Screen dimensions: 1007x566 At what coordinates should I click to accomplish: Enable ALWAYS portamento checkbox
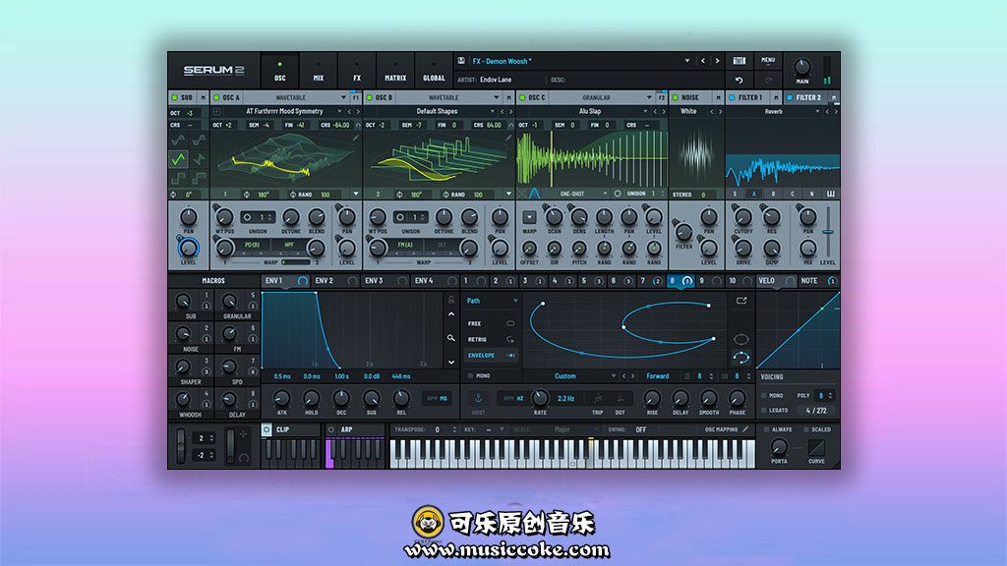(766, 429)
